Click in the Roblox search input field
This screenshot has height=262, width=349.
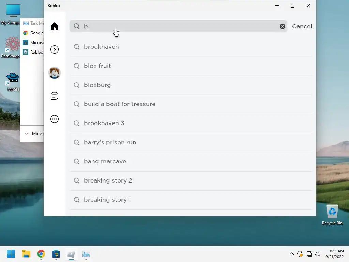(x=178, y=26)
